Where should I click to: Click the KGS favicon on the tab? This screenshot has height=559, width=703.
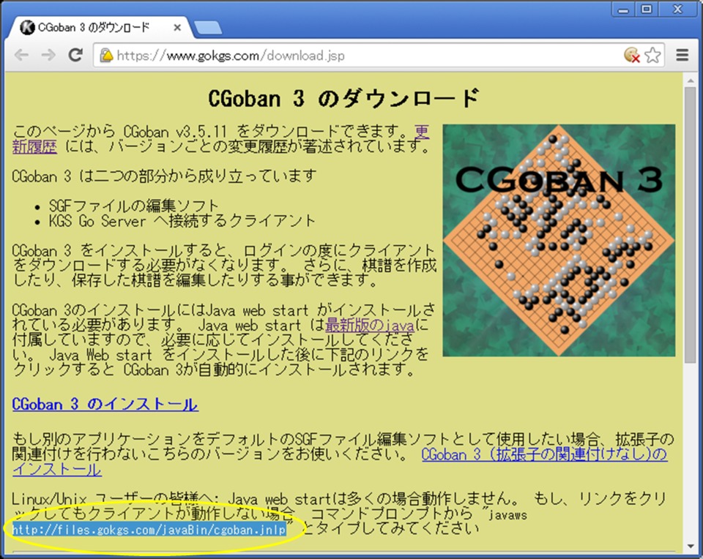[x=27, y=28]
